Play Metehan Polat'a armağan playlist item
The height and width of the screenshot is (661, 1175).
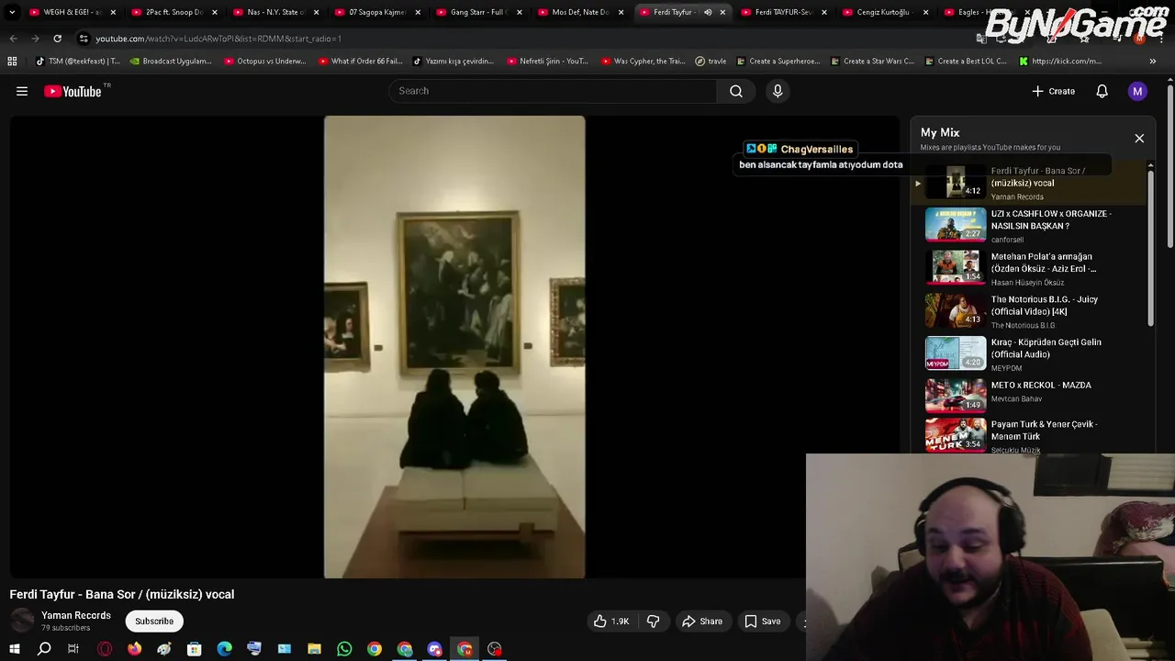click(x=1035, y=268)
